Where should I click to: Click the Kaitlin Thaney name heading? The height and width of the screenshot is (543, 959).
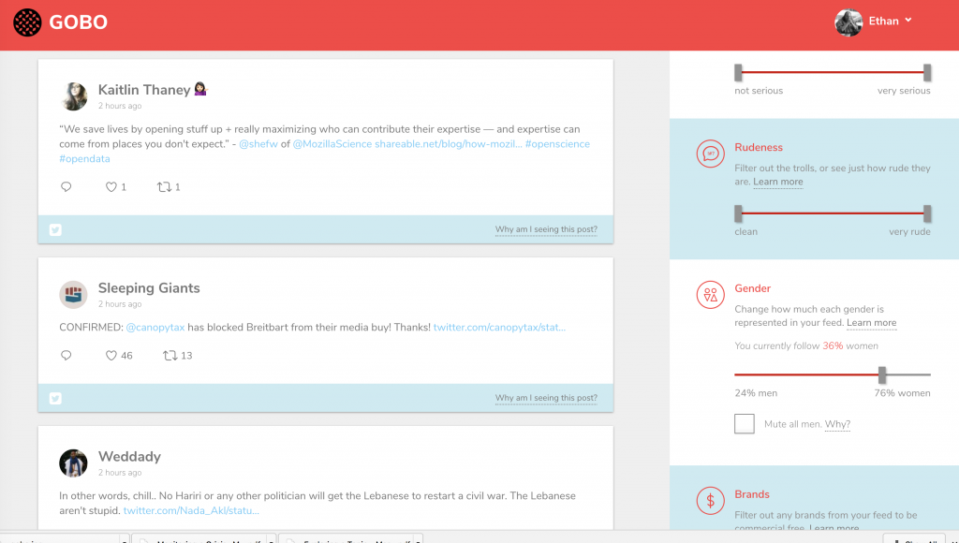click(x=144, y=90)
